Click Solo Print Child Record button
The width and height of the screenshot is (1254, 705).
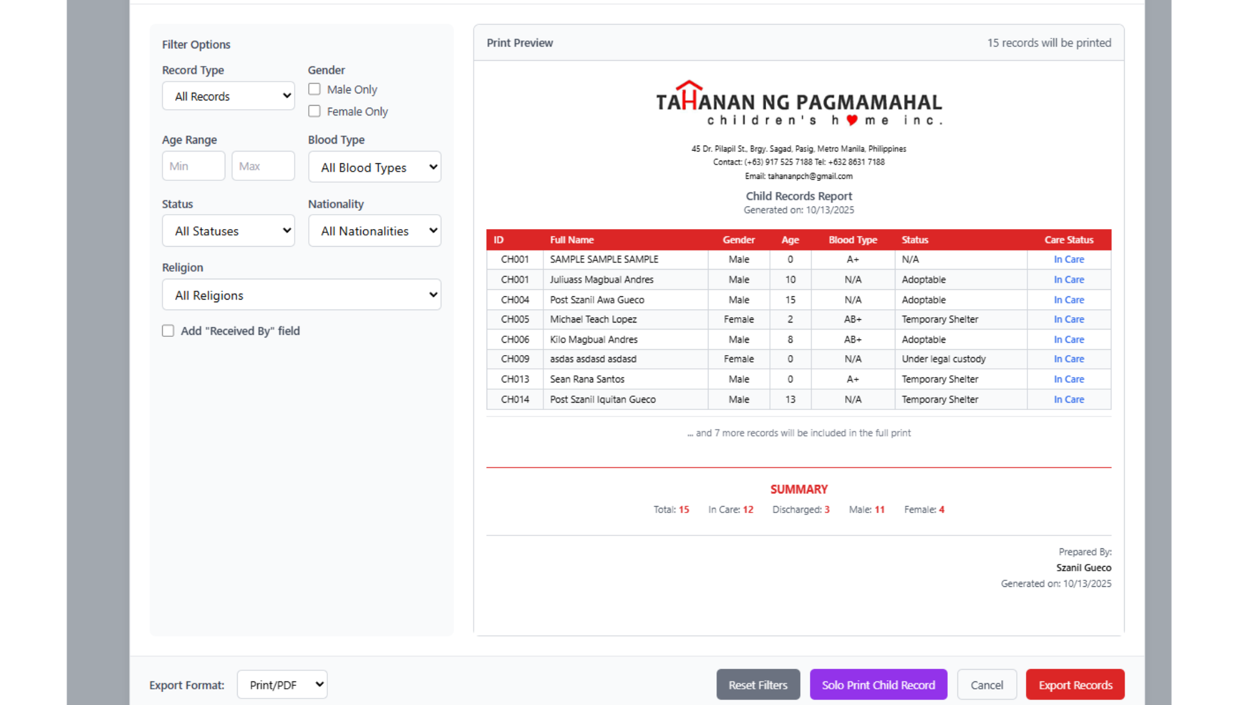[878, 685]
